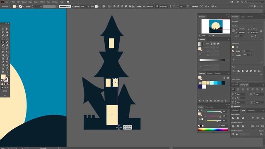Click Change Screen Mode in toolbox
Screen dimensions: 265x149
[5, 91]
